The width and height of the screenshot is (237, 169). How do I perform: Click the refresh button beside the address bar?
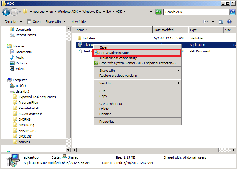tap(158, 12)
